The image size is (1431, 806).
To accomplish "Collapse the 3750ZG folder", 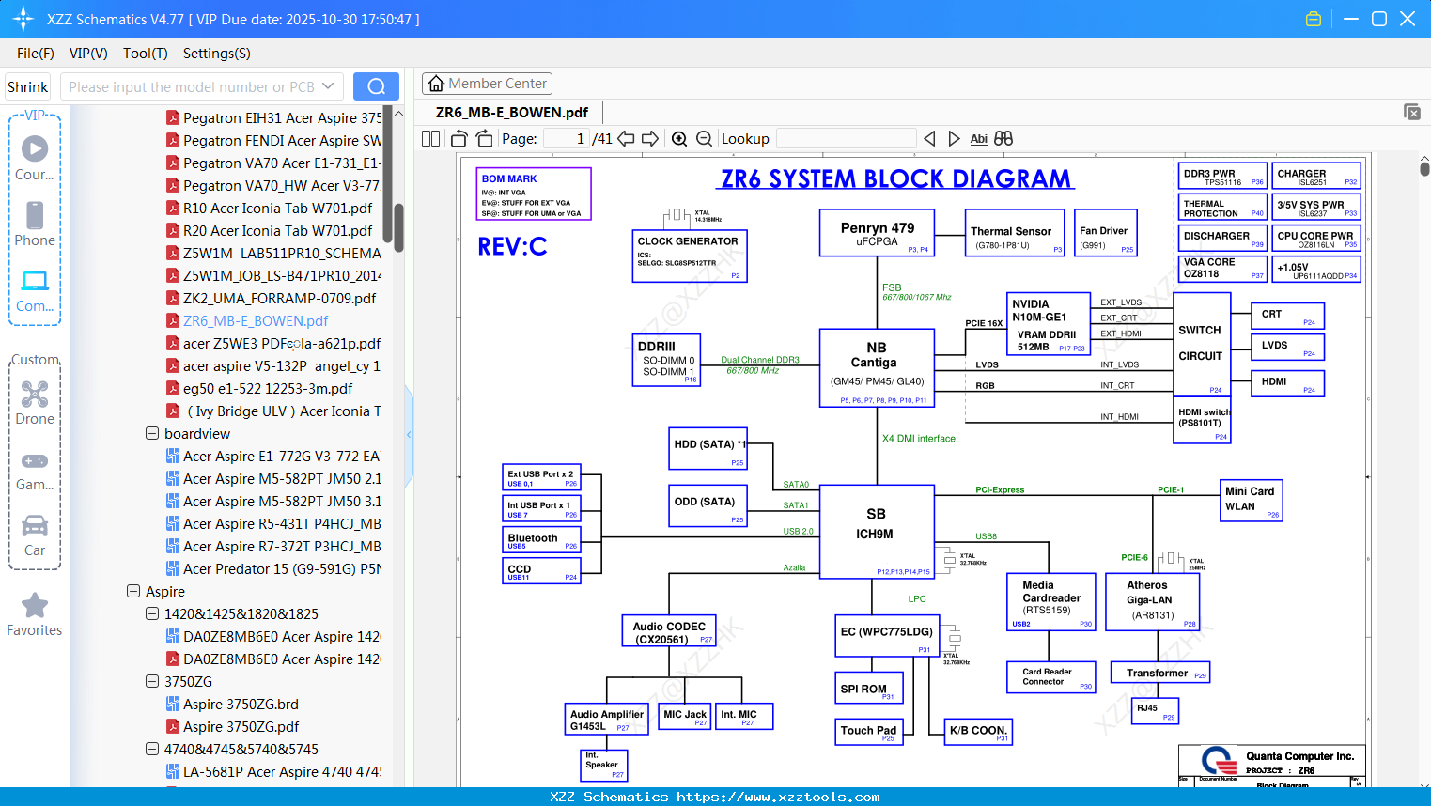I will click(152, 681).
